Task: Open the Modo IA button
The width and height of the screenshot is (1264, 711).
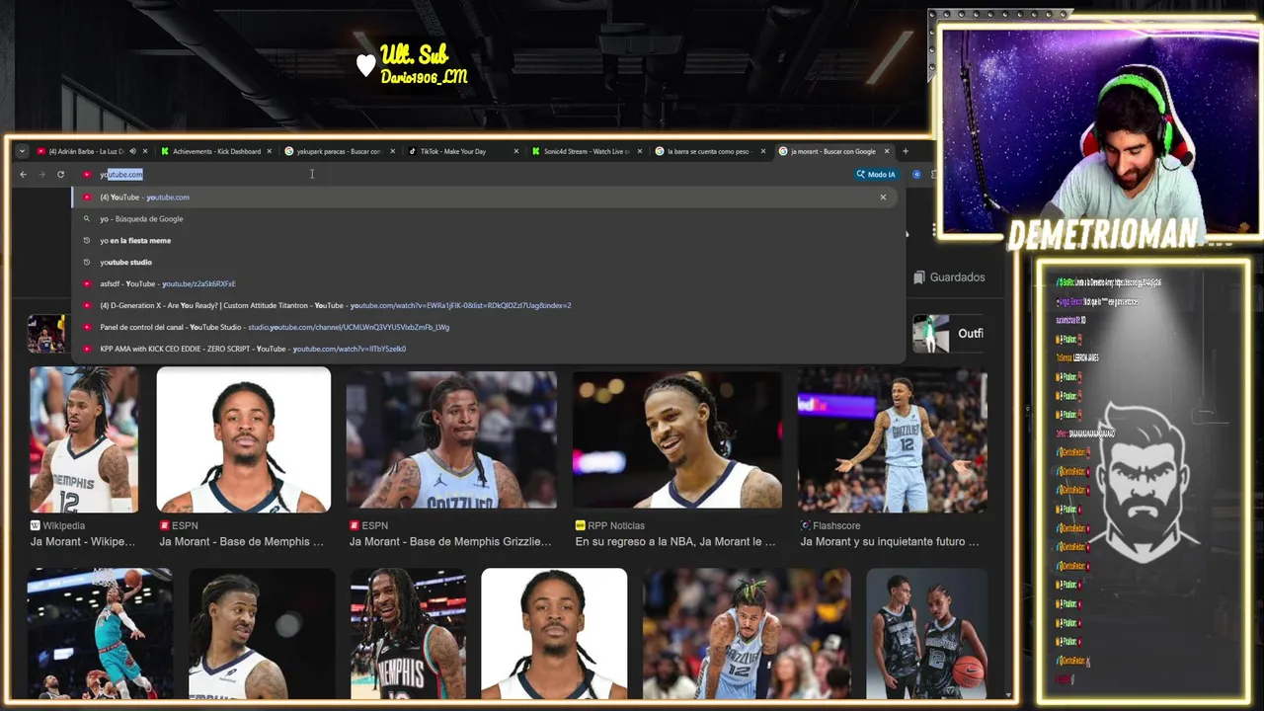Action: click(x=876, y=175)
